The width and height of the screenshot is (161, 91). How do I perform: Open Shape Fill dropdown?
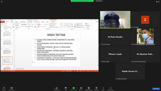(80, 24)
